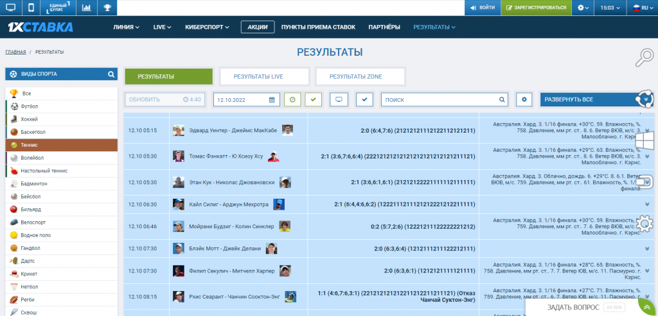Screen dimensions: 658x316
Task: Switch to the desktop version icon
Action: pos(10,8)
